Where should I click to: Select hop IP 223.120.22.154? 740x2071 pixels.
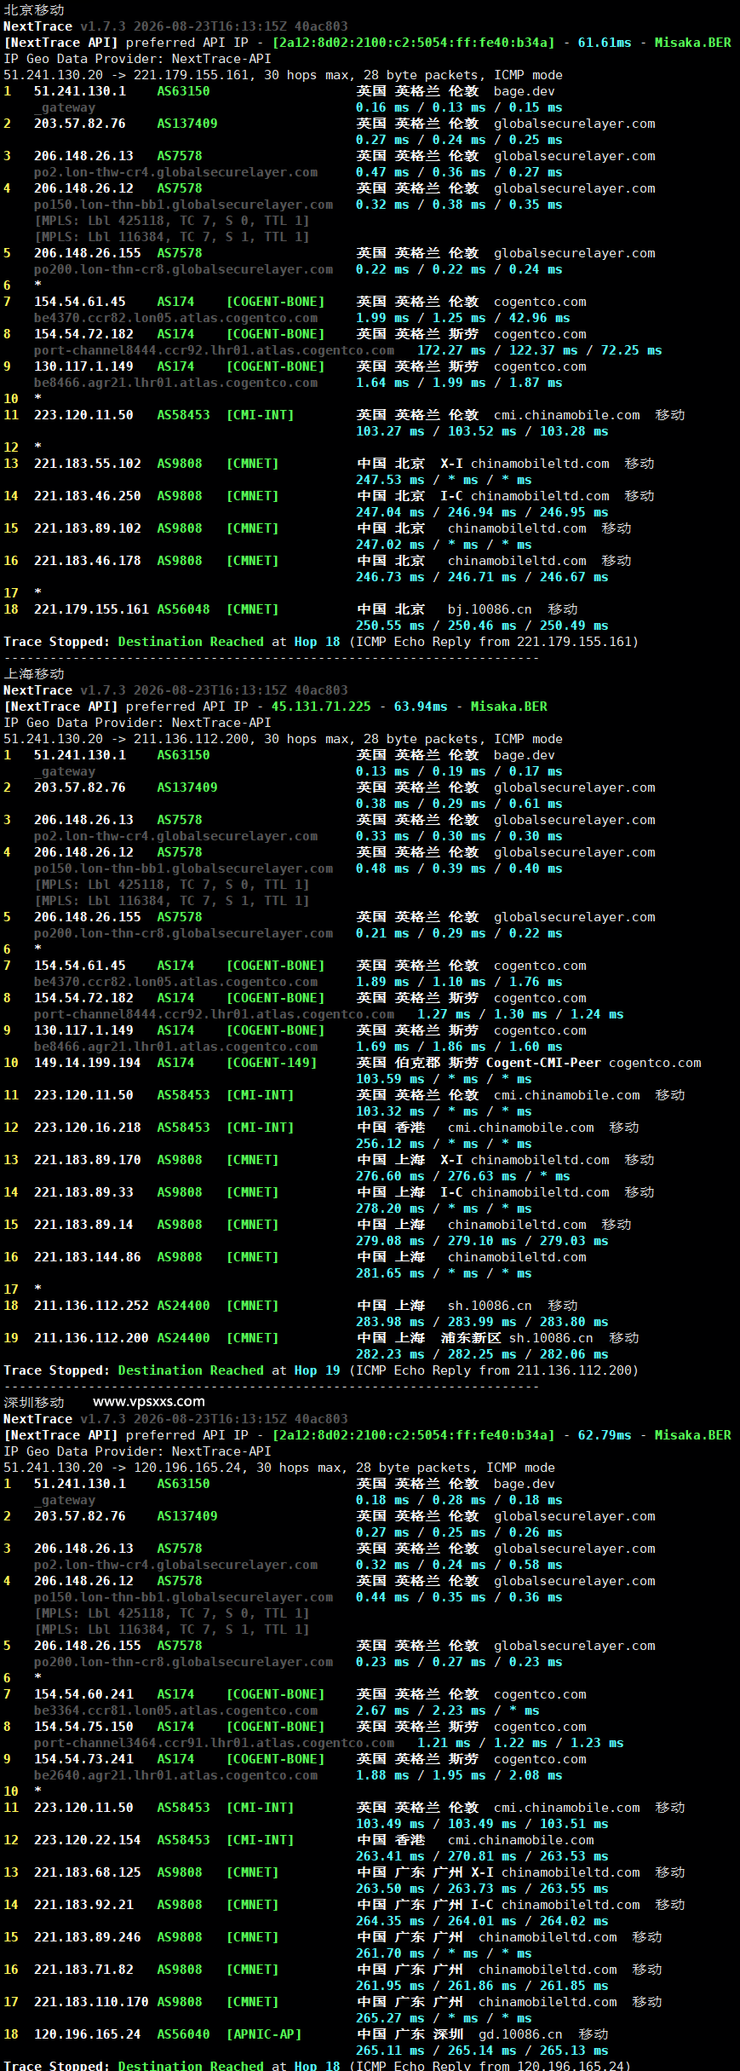pyautogui.click(x=88, y=1840)
